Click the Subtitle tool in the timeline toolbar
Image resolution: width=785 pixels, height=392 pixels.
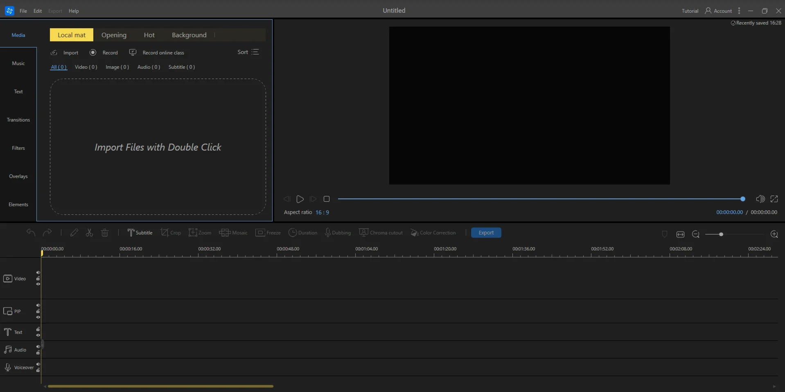140,232
